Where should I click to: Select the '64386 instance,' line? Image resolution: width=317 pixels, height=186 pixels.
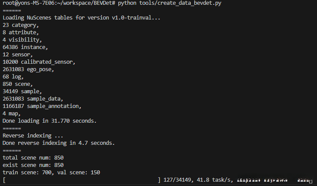[25, 47]
